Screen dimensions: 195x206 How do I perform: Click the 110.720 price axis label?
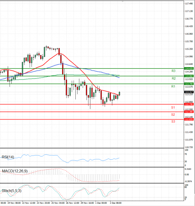pos(189,147)
